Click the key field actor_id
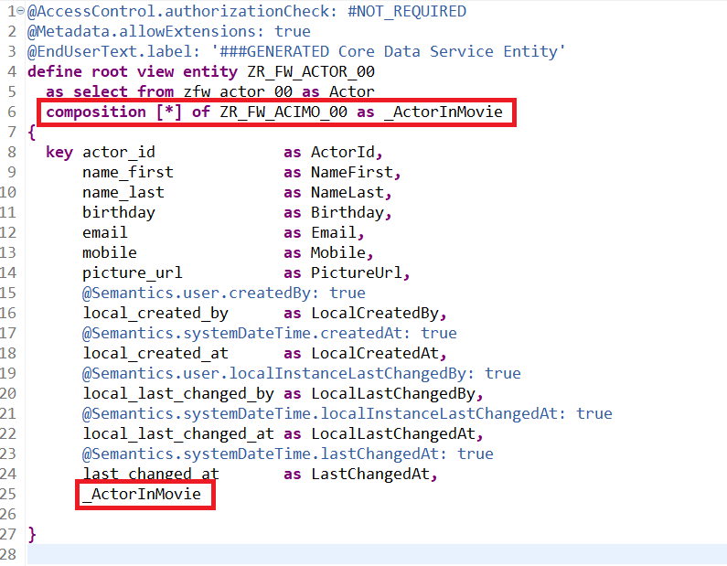 tap(119, 152)
